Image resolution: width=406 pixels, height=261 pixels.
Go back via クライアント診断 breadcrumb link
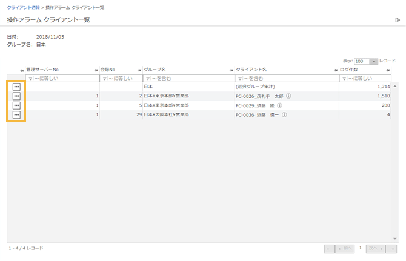click(24, 5)
